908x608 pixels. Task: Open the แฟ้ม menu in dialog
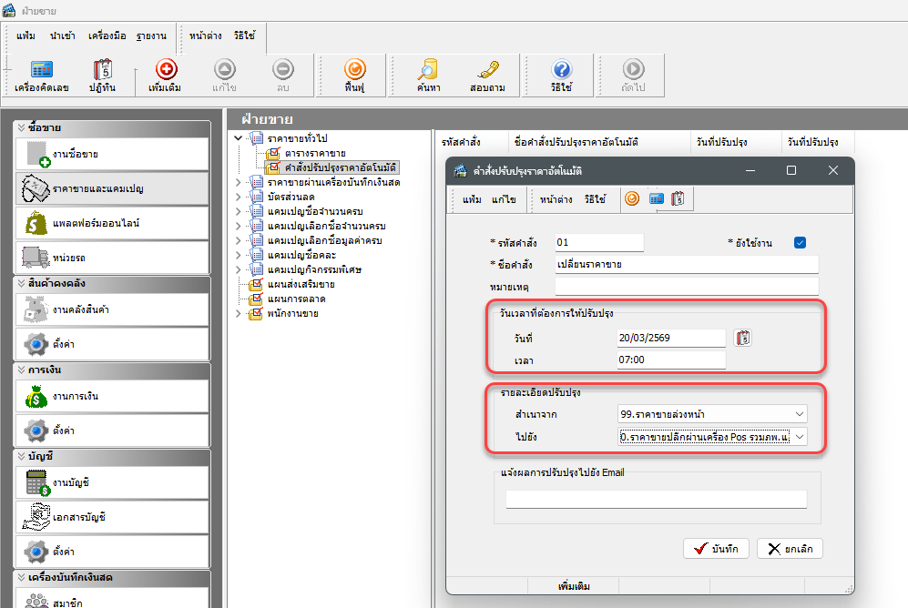tap(471, 198)
